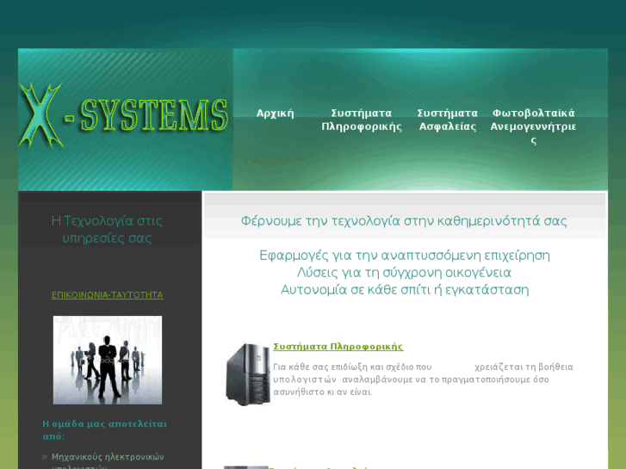Click the black server tower image
Viewport: 626px width, 469px height.
click(x=247, y=374)
